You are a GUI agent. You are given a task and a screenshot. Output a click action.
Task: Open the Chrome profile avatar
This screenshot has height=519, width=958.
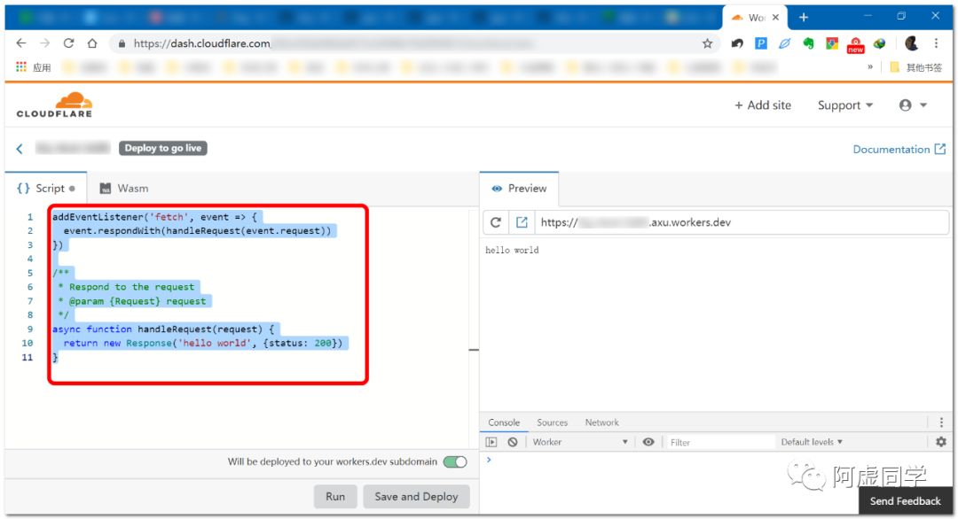click(911, 43)
